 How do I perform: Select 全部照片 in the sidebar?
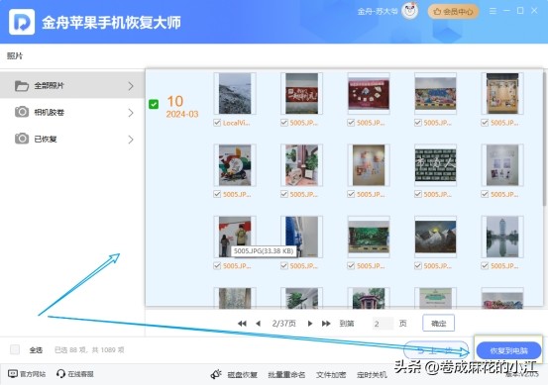coord(72,85)
